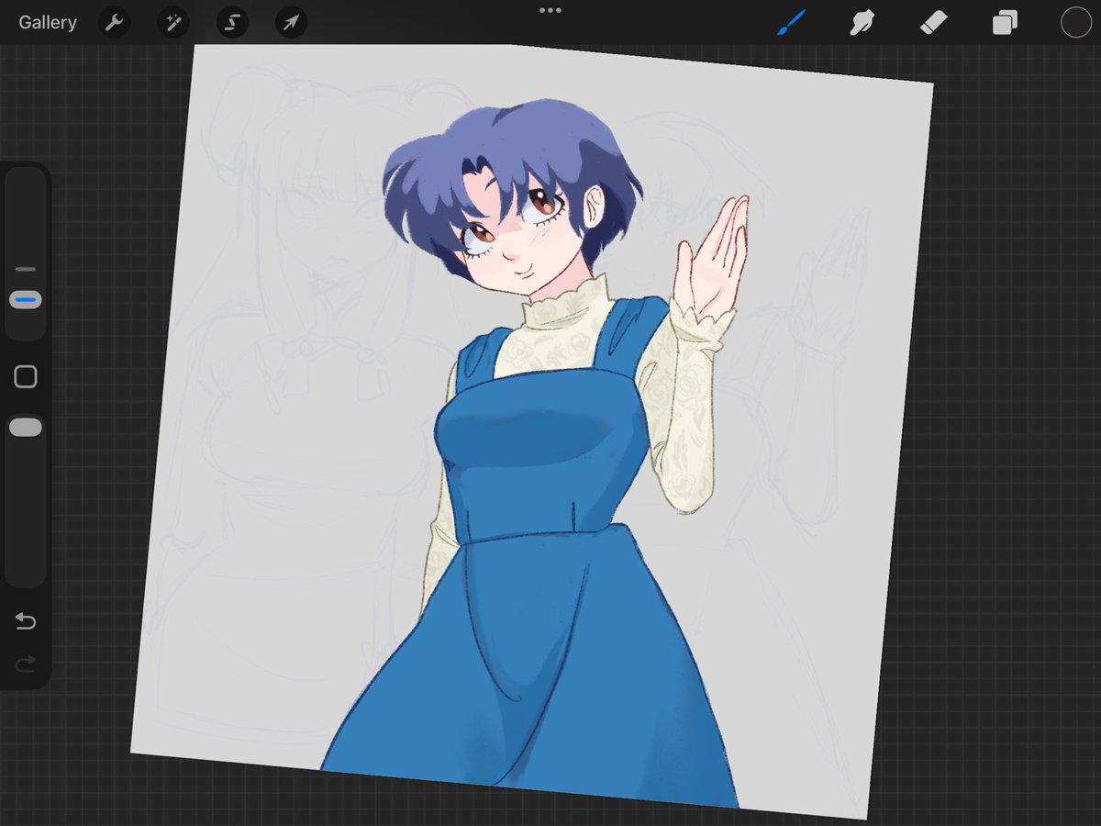Select the Eraser tool
The height and width of the screenshot is (826, 1101).
coord(933,23)
